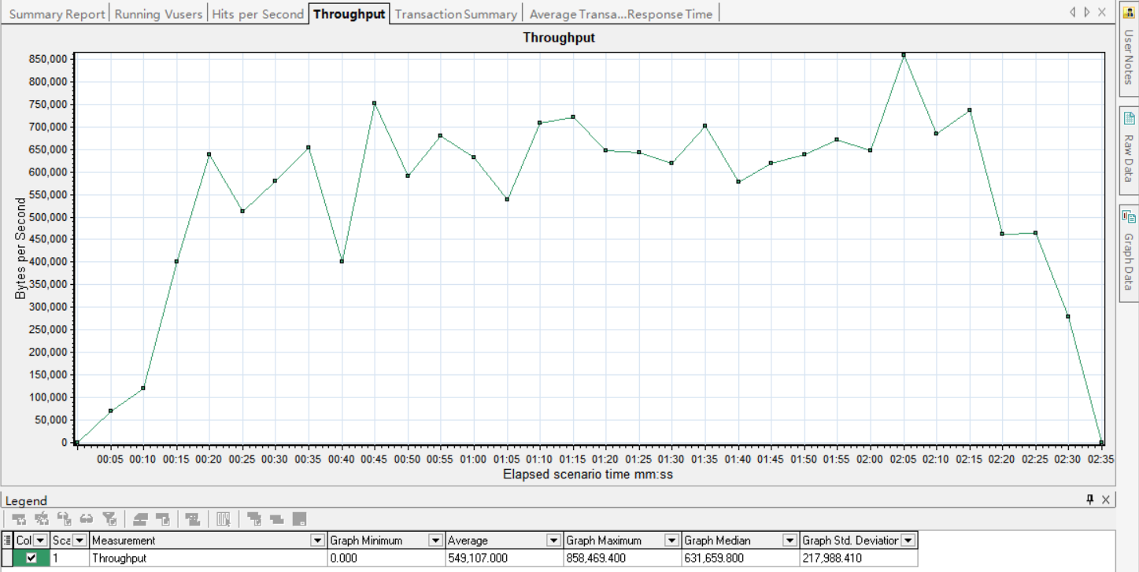Switch to the Running Vusers tab
Viewport: 1139px width, 572px height.
pyautogui.click(x=159, y=14)
